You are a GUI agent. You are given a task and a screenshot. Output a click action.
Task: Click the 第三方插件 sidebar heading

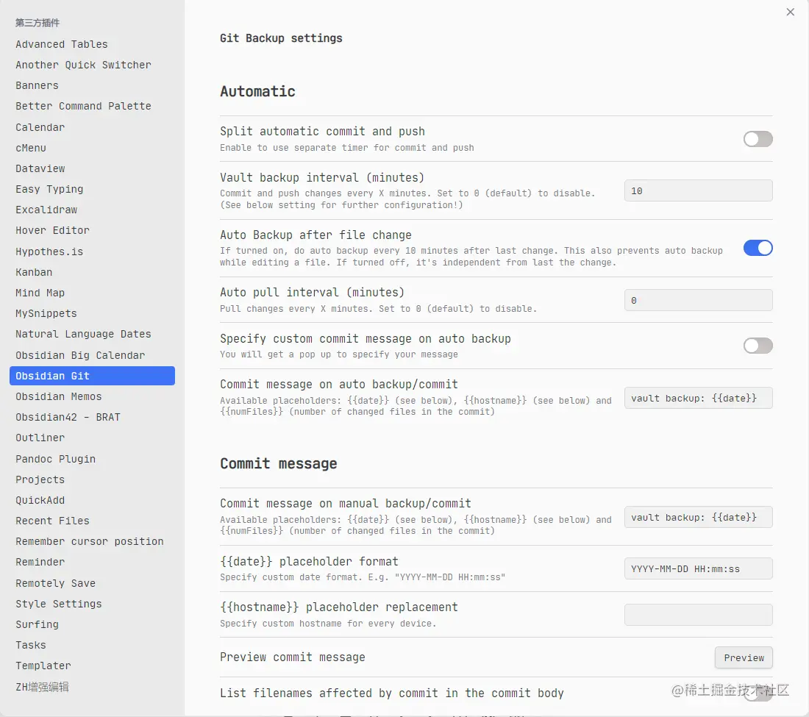38,23
